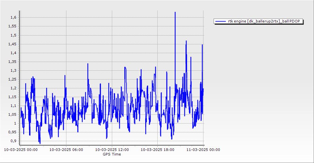Image resolution: width=314 pixels, height=163 pixels.
Task: Click the 1,2 y-axis value
Action: point(13,88)
